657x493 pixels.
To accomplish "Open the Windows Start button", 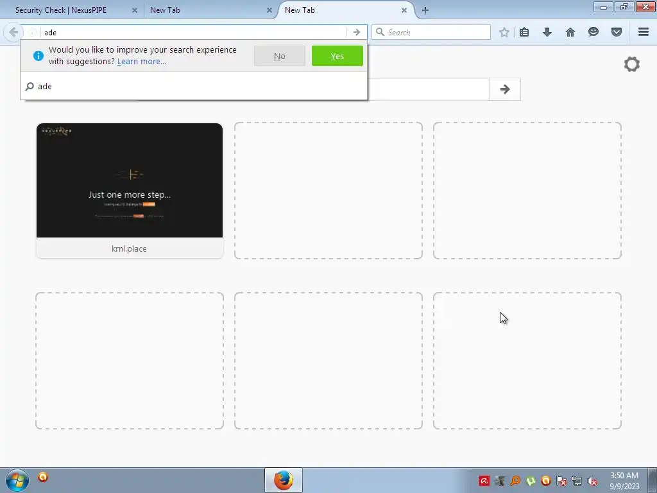I will tap(17, 480).
